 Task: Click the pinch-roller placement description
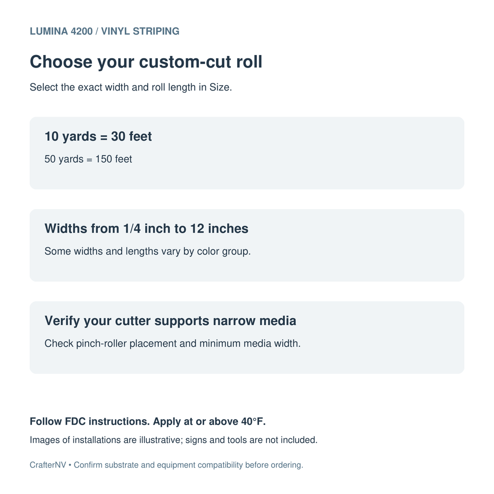(173, 343)
